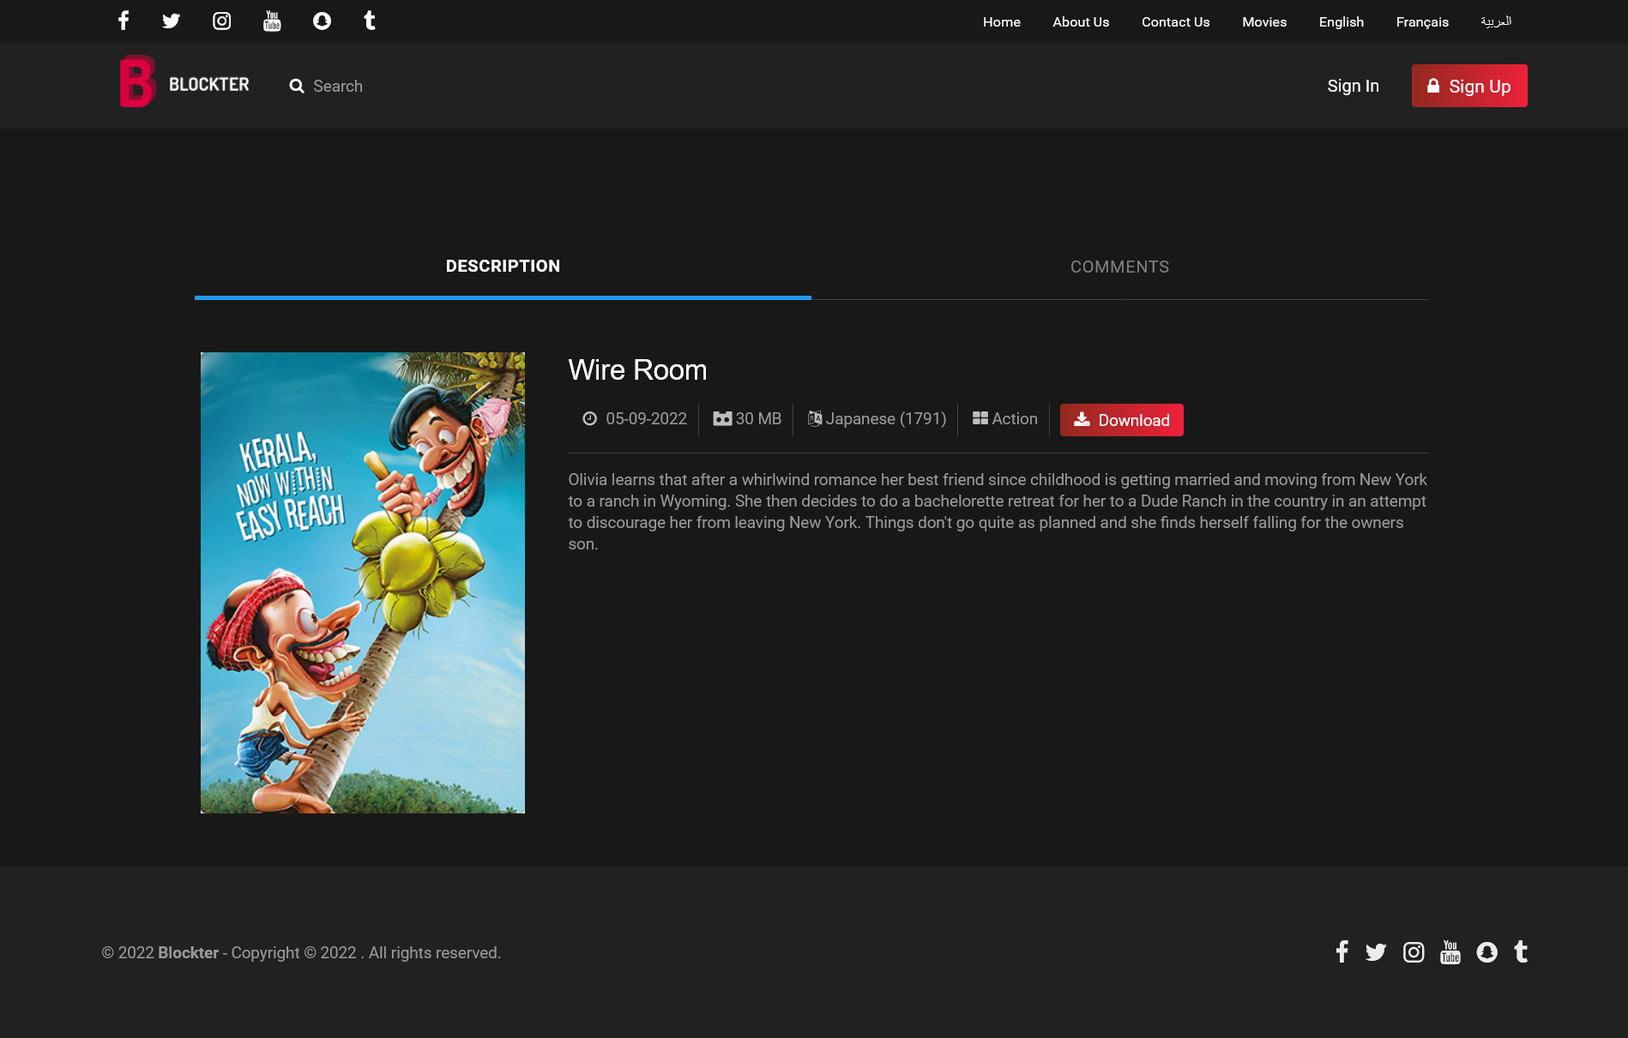This screenshot has height=1038, width=1628.
Task: Open Instagram icon in top header
Action: click(x=222, y=21)
